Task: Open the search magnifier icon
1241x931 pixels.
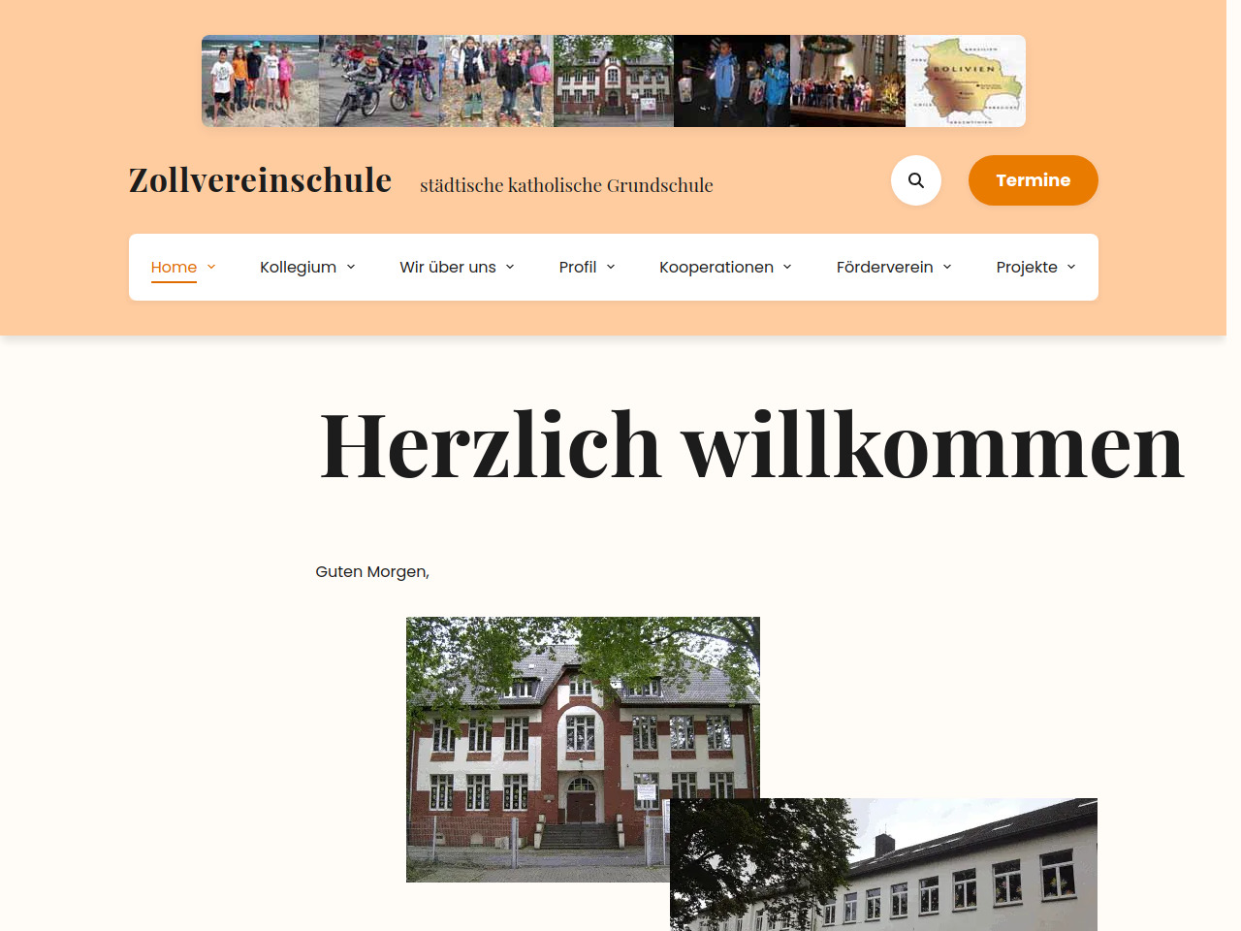Action: pos(915,180)
